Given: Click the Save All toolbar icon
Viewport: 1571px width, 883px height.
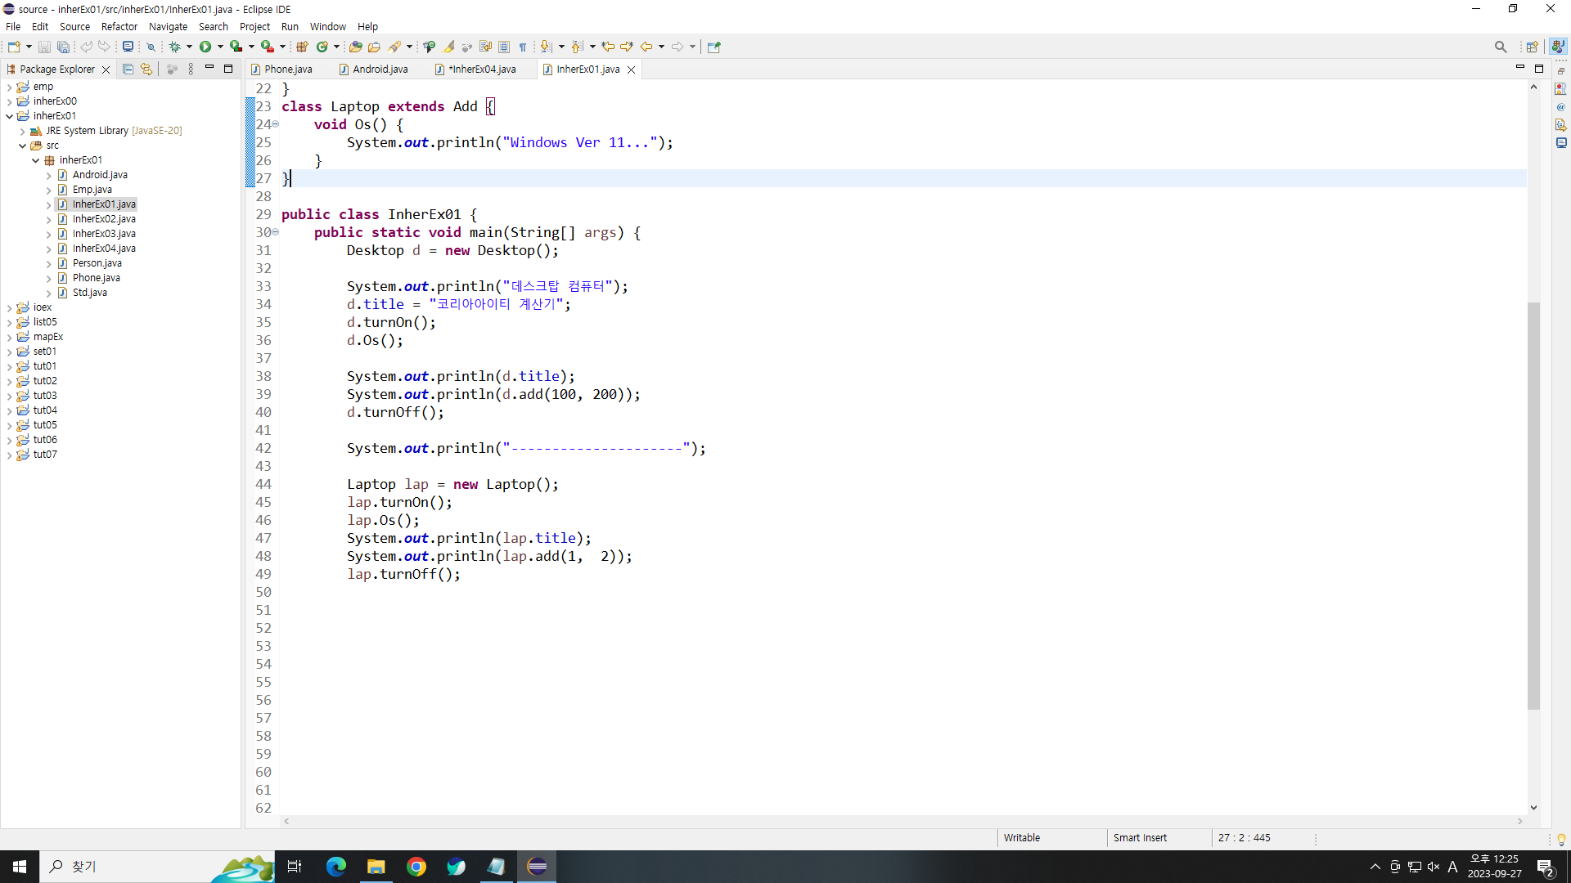Looking at the screenshot, I should (63, 47).
